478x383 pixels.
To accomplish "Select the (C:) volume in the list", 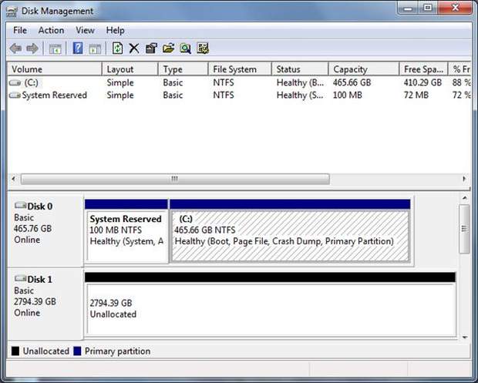I will (x=31, y=82).
